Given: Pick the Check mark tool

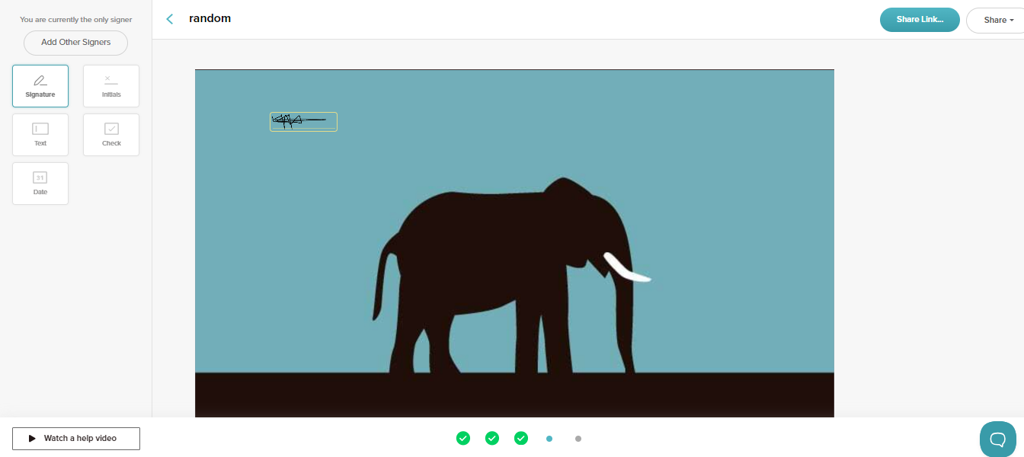Looking at the screenshot, I should 111,135.
